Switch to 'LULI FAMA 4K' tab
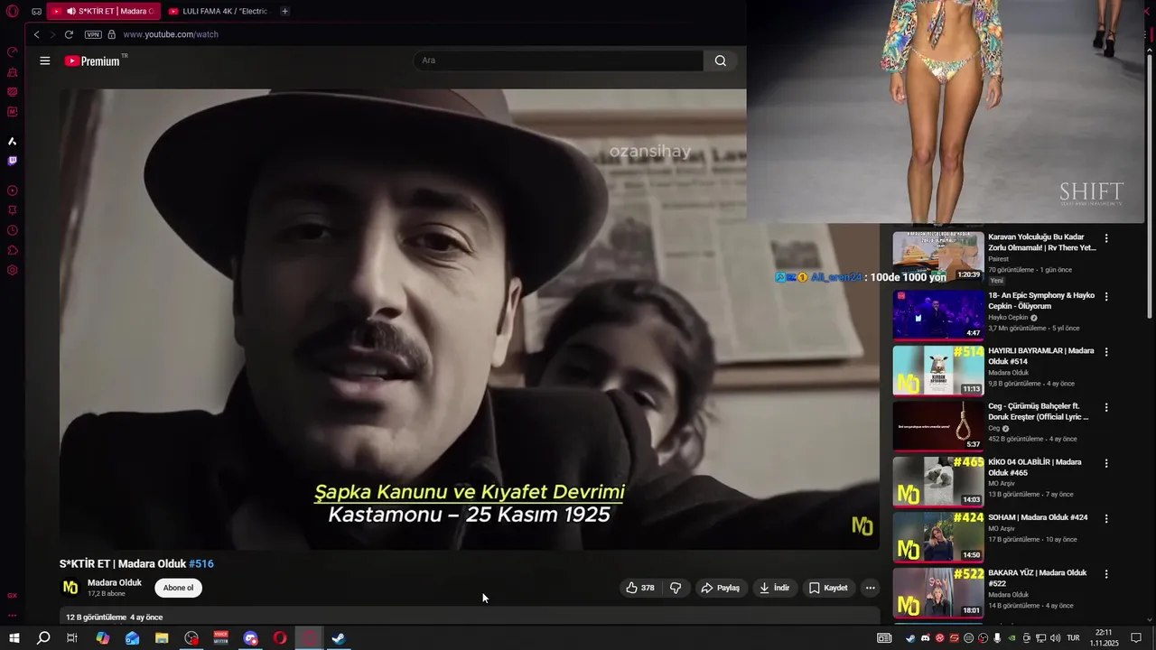Screen dimensions: 1156x650 tap(218, 12)
